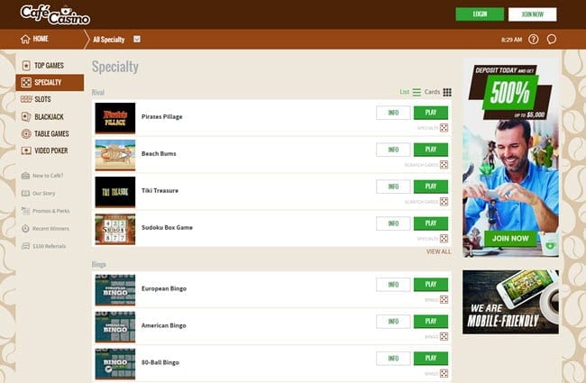Screen dimensions: 586x383
Task: Play 80-Ball Bingo
Action: pyautogui.click(x=431, y=359)
